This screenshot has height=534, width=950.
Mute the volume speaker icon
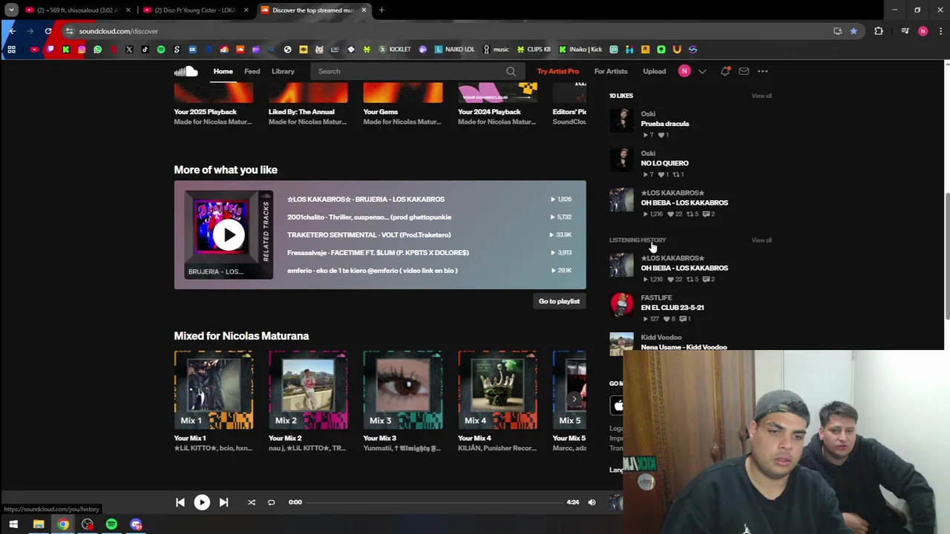coord(592,502)
